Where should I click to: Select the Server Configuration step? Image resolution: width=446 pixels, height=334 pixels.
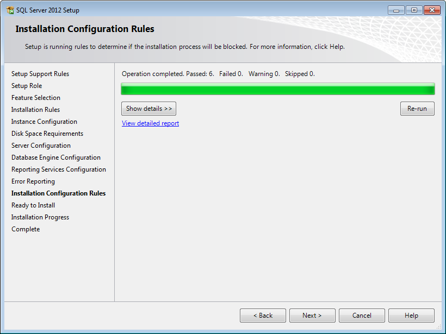point(41,146)
